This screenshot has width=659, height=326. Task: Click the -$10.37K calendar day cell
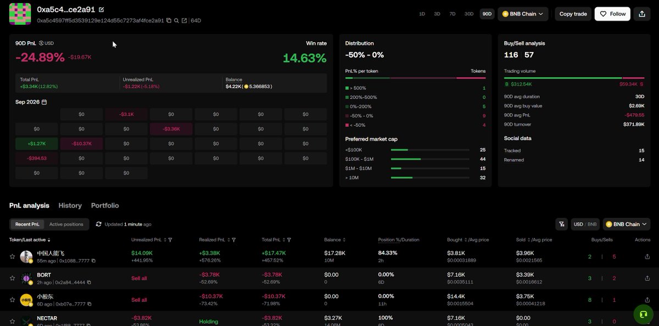point(81,144)
